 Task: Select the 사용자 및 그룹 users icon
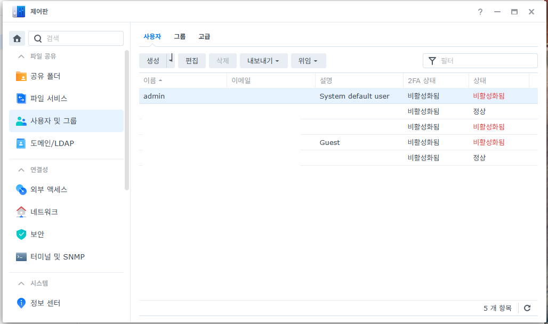[x=21, y=121]
